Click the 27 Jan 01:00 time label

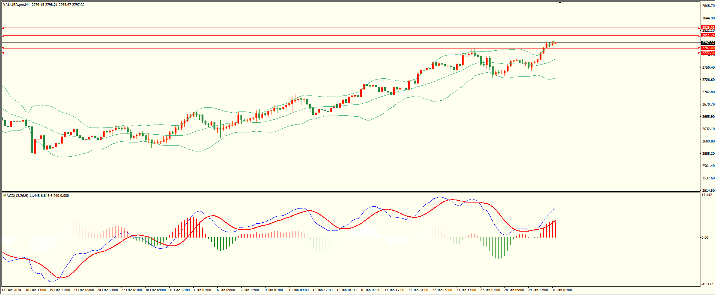[x=490, y=290]
